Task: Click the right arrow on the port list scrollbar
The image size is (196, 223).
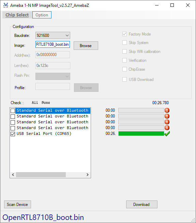Action: click(87, 175)
